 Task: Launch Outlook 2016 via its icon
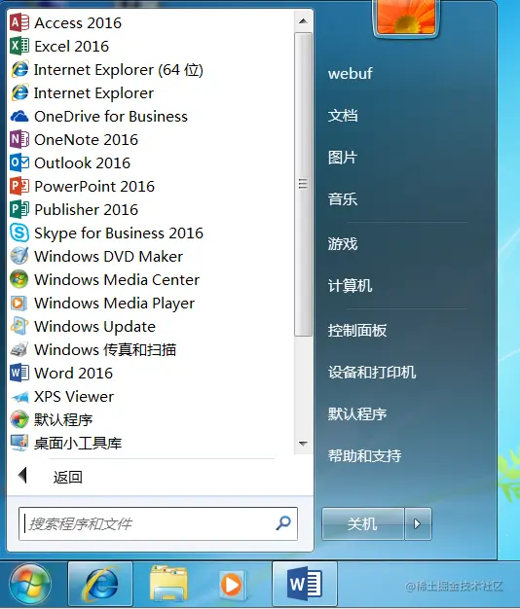19,162
